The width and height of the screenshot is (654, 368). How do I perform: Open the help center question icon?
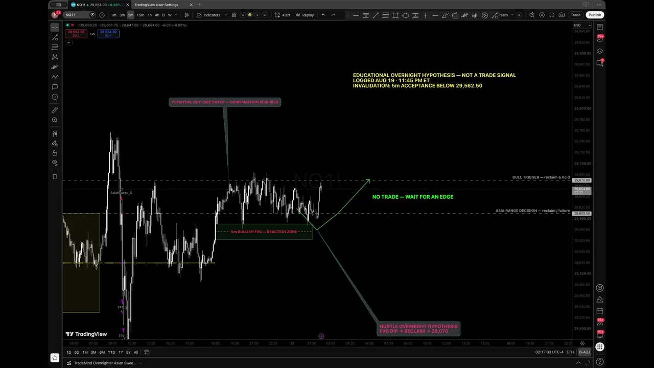[600, 363]
